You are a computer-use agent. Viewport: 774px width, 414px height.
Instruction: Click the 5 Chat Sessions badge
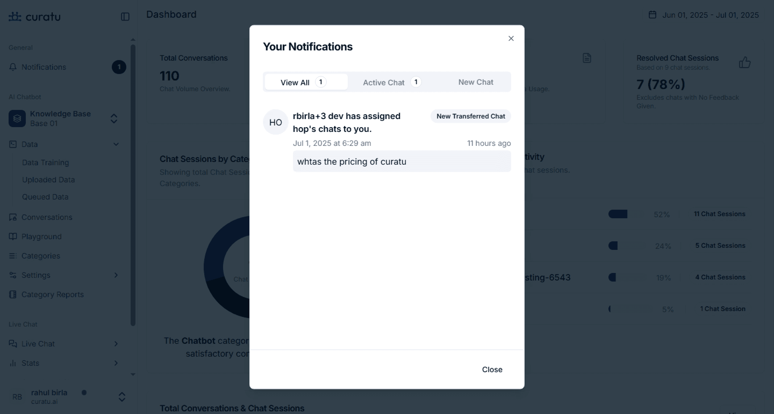pyautogui.click(x=720, y=246)
